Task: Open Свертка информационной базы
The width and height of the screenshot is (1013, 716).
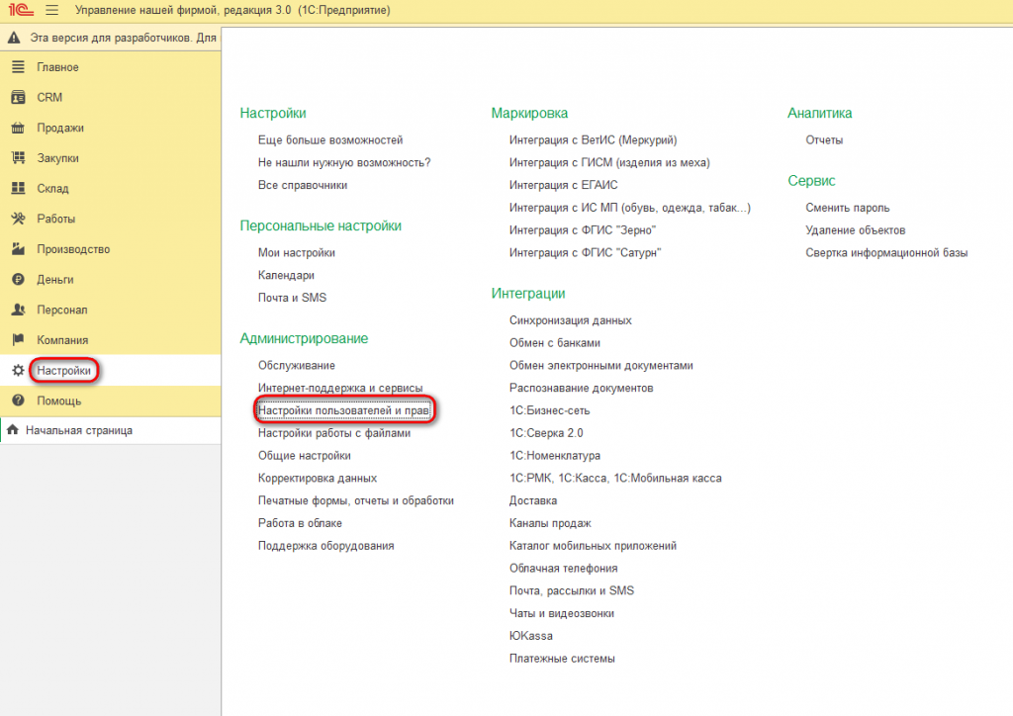Action: 886,253
